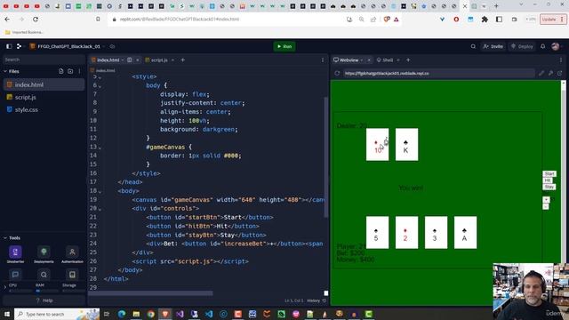
Task: Open the Replit search magnifier icon
Action: coord(473,46)
